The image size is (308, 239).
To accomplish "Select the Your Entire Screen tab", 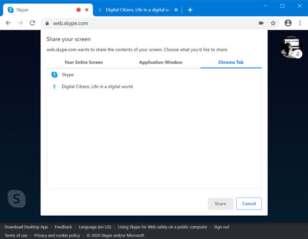I will (84, 62).
